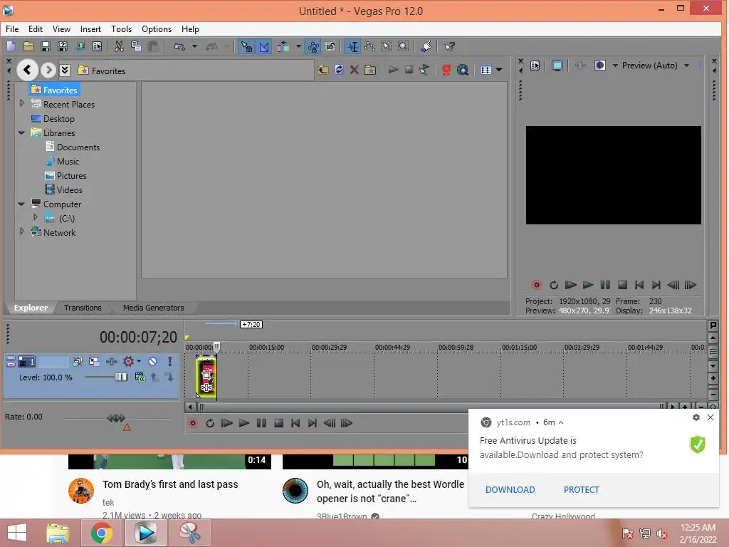Click the What's This help icon
Viewport: 729px width, 547px height.
coord(449,46)
